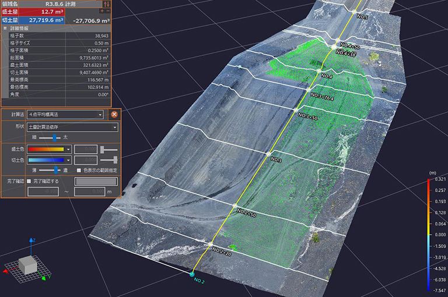Click the 切土色 threshold slider handle

116,160
